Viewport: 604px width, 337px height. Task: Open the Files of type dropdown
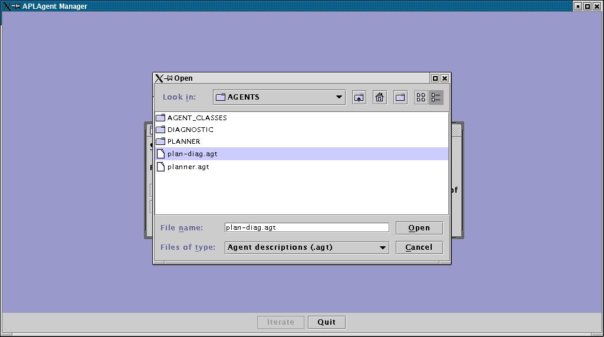382,247
